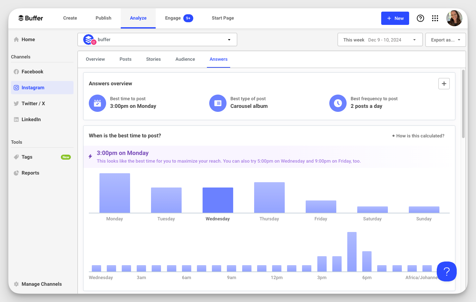Open Tags tool

coord(27,157)
